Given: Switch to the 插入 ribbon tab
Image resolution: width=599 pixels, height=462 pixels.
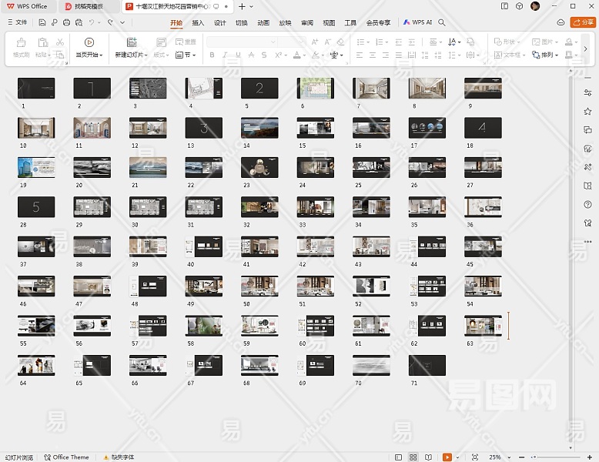Looking at the screenshot, I should [x=198, y=23].
